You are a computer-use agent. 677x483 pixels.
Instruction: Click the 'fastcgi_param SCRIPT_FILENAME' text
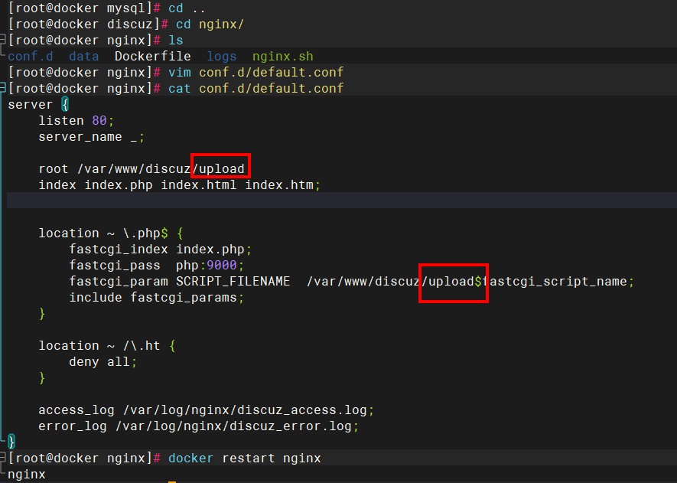click(x=180, y=281)
